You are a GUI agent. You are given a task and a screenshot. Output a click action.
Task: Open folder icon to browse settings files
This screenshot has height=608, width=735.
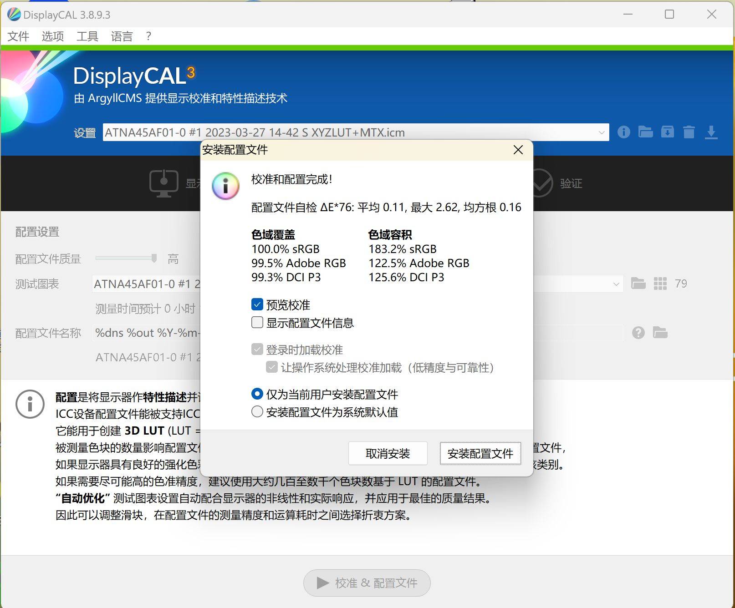645,132
